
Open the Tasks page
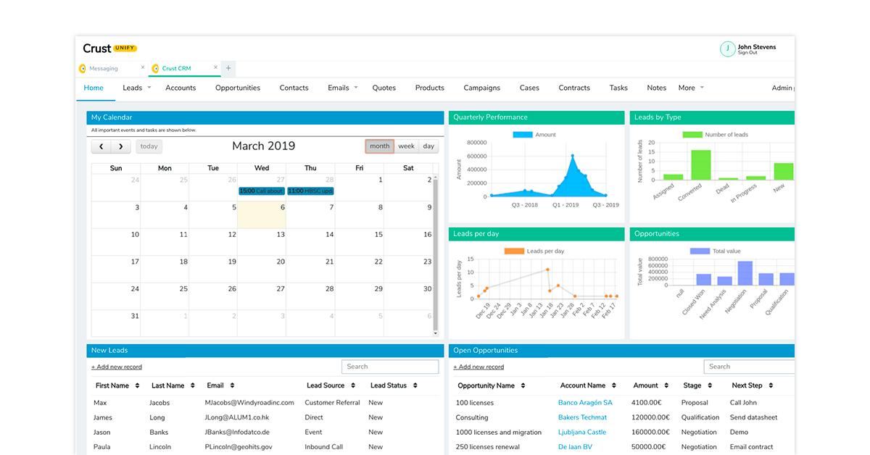pyautogui.click(x=618, y=88)
